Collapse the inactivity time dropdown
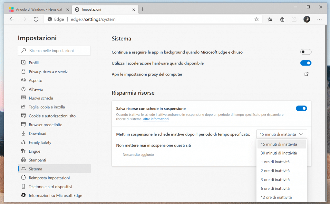This screenshot has height=204, width=330. 282,134
